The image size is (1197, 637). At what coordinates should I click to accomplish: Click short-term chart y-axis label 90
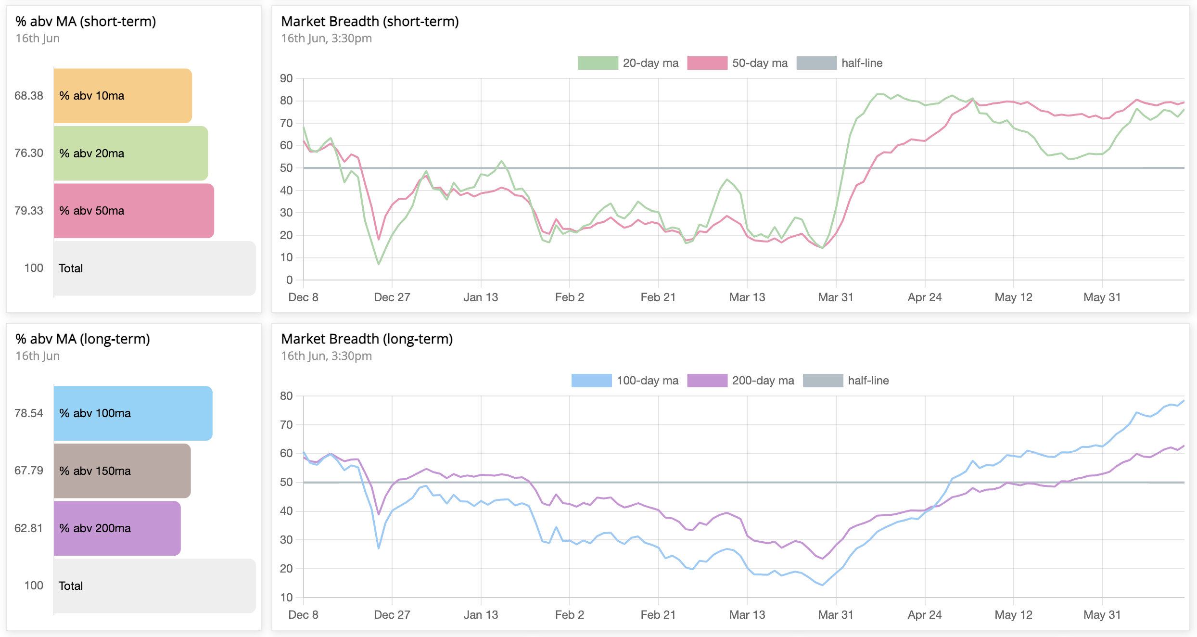coord(286,78)
